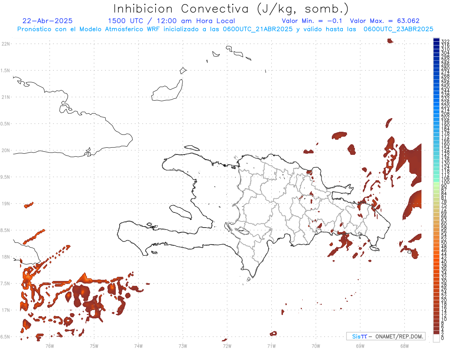
Task: Click the 'Valor Max. = 63.062' readout
Action: 385,21
